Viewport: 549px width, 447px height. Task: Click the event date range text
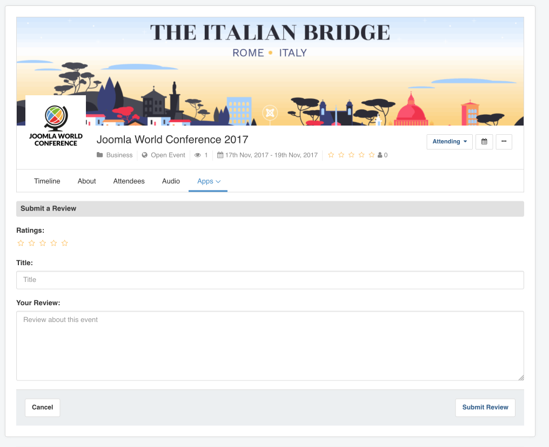click(x=271, y=155)
